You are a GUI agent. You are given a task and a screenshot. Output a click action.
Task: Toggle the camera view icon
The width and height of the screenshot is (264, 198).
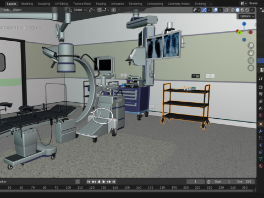click(251, 61)
